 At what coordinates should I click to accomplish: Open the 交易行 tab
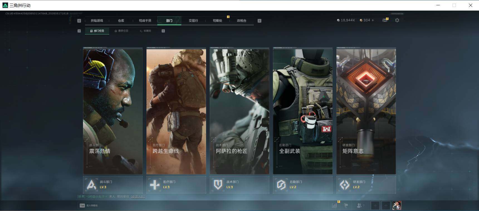[193, 21]
